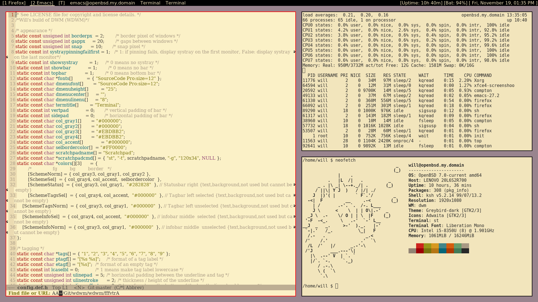
Task: Click the Memory: Real line in top
Action: (388, 65)
